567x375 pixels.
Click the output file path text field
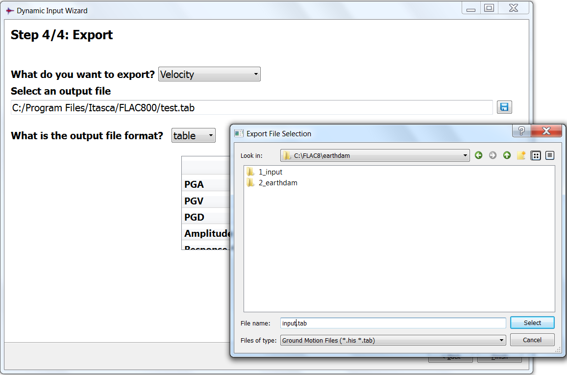coord(251,108)
